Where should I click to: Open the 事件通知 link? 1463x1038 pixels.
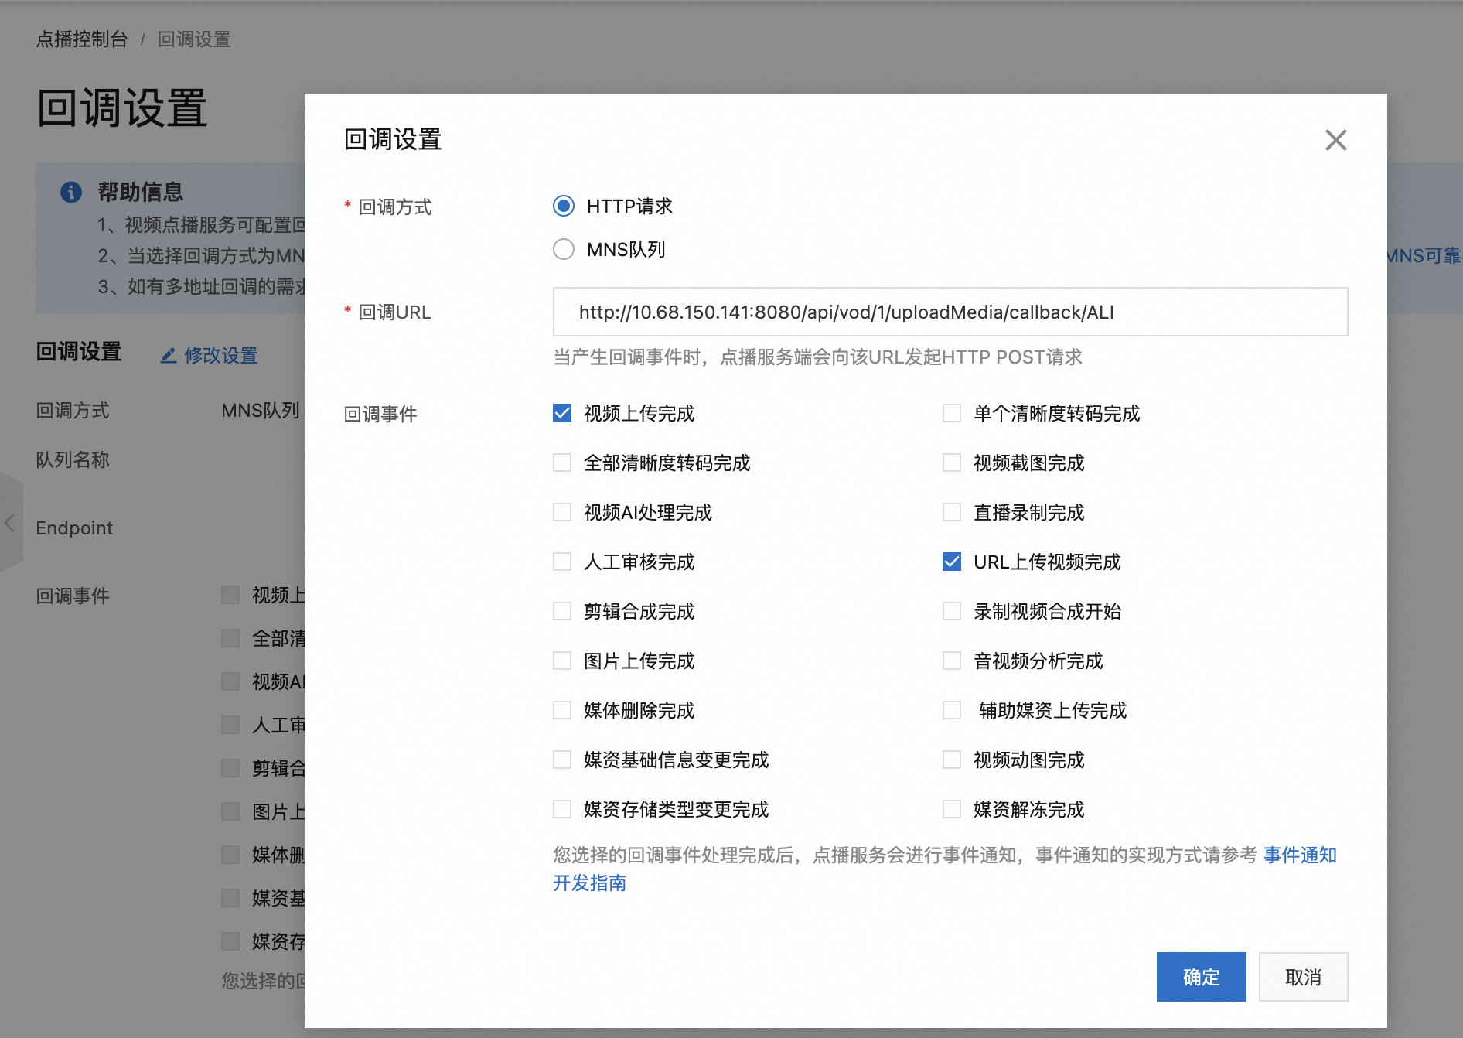click(1300, 855)
